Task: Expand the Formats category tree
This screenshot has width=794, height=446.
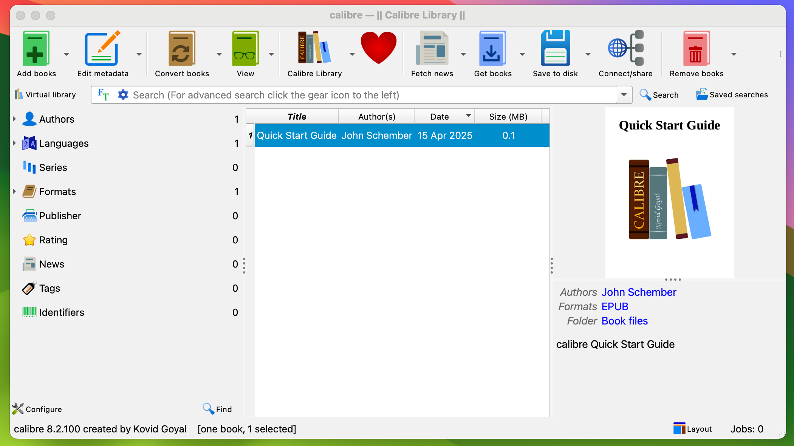Action: click(14, 191)
